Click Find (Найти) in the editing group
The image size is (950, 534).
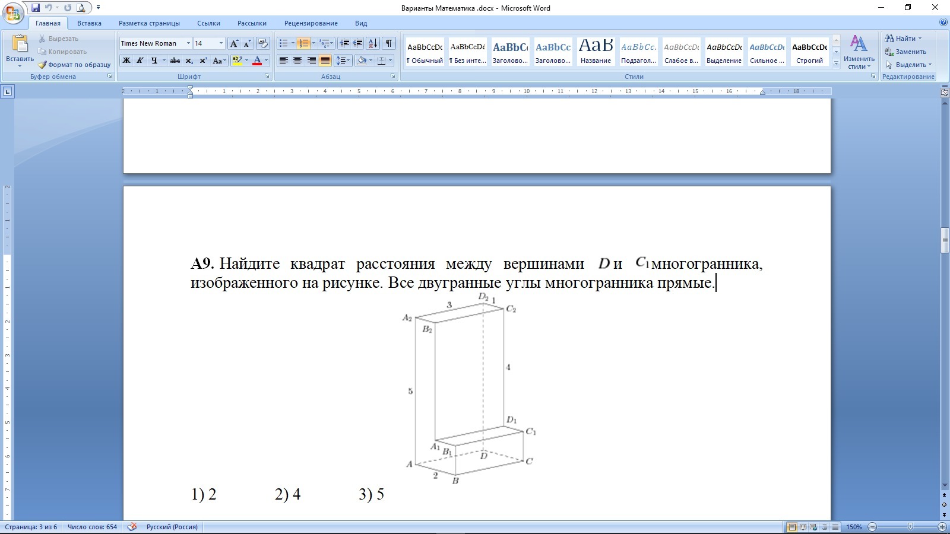coord(904,39)
